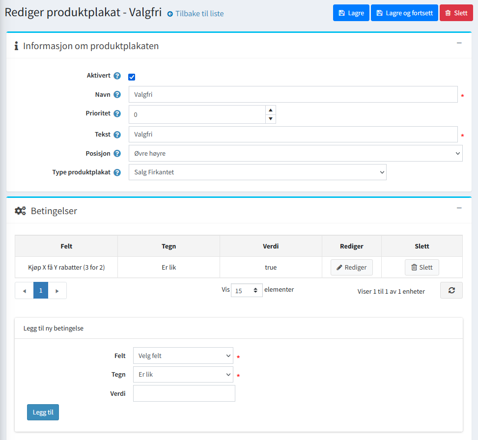The image size is (478, 440).
Task: Click the help icon beside Navn
Action: pyautogui.click(x=117, y=95)
